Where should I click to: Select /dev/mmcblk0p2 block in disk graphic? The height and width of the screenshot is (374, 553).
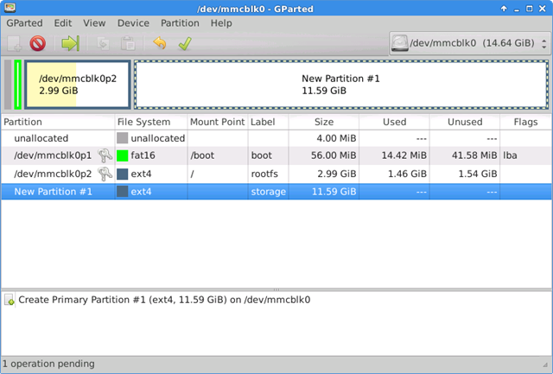click(78, 85)
